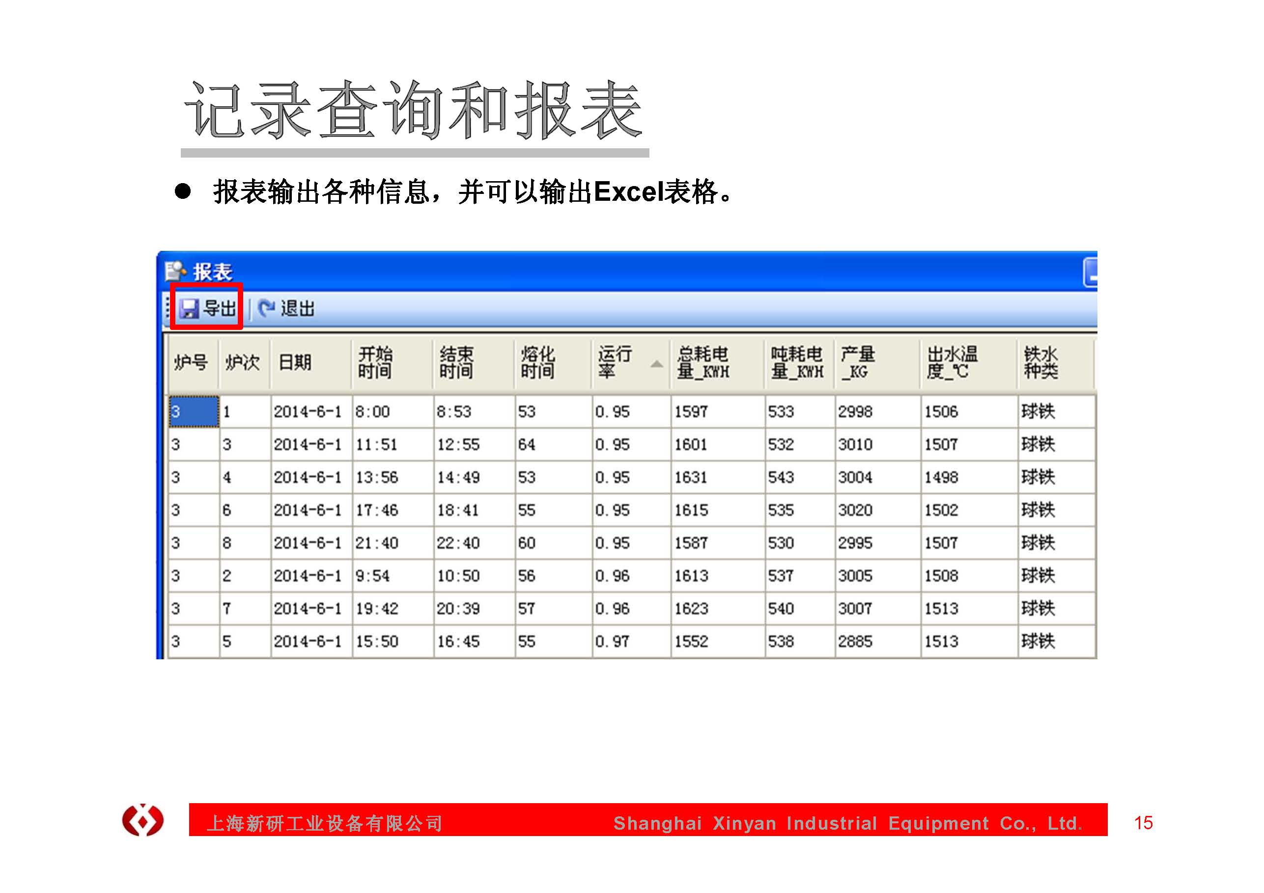Select the end time cell 22:40
Image resolution: width=1264 pixels, height=893 pixels.
click(475, 543)
